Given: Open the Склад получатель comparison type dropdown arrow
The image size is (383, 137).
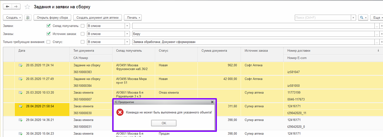Looking at the screenshot, I should 127,26.
